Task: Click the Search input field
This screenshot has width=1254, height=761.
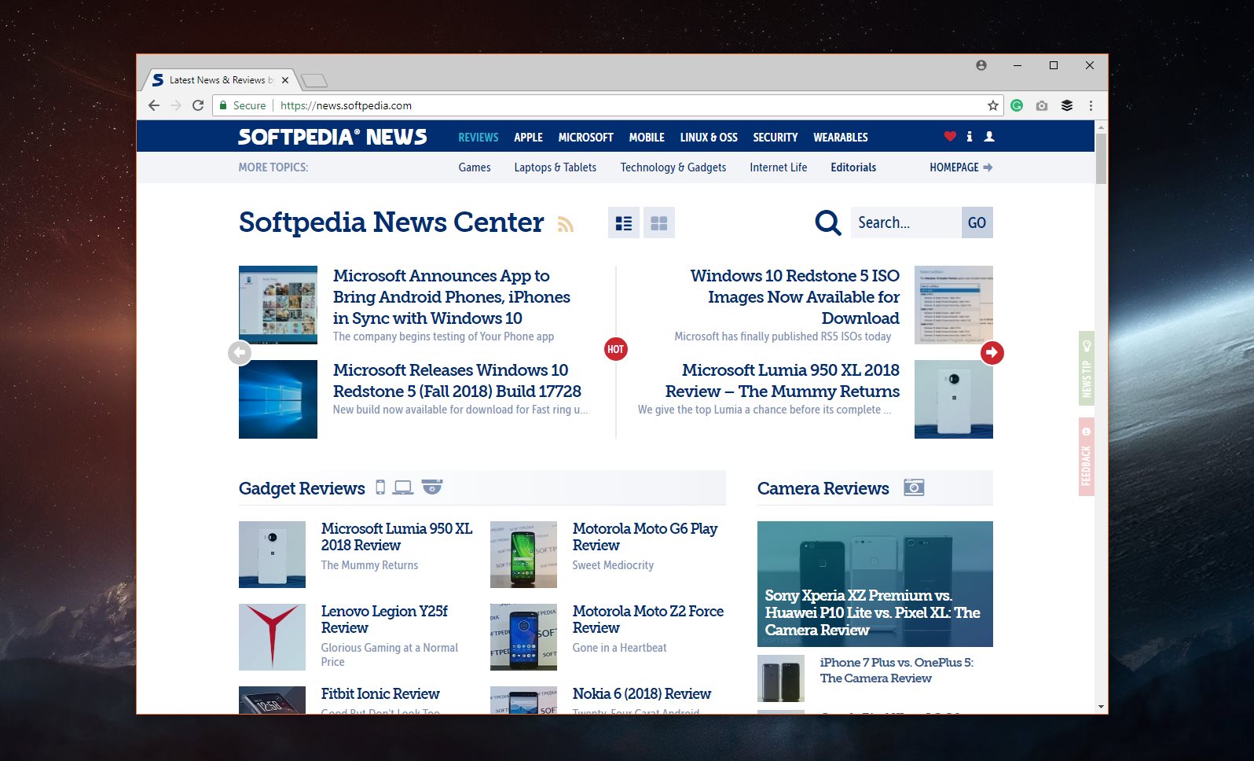Action: [905, 222]
